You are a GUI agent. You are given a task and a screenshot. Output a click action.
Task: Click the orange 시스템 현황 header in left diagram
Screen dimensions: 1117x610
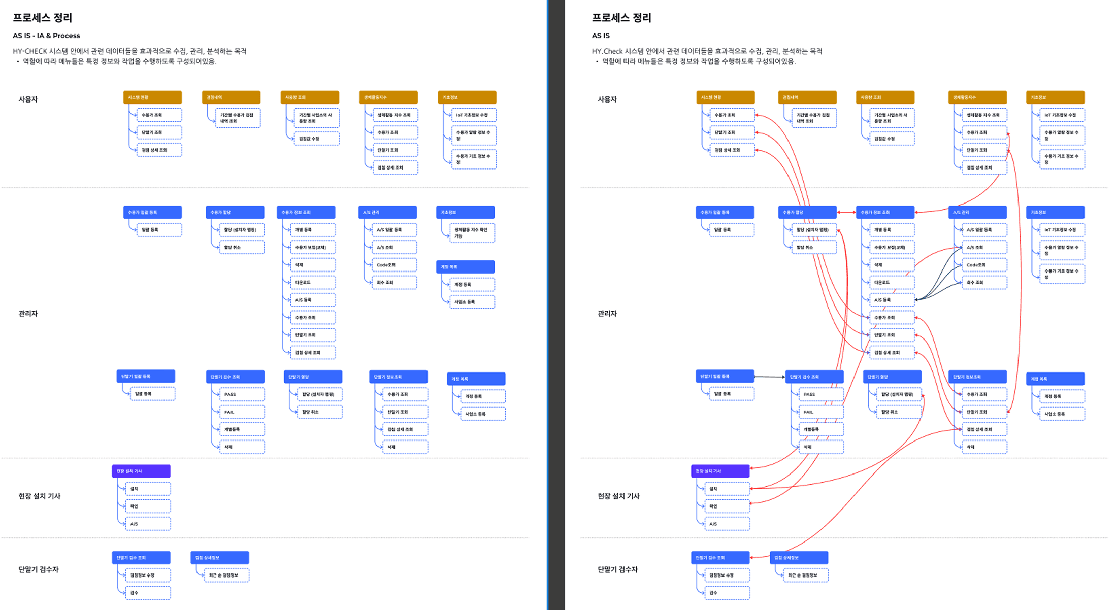click(152, 97)
